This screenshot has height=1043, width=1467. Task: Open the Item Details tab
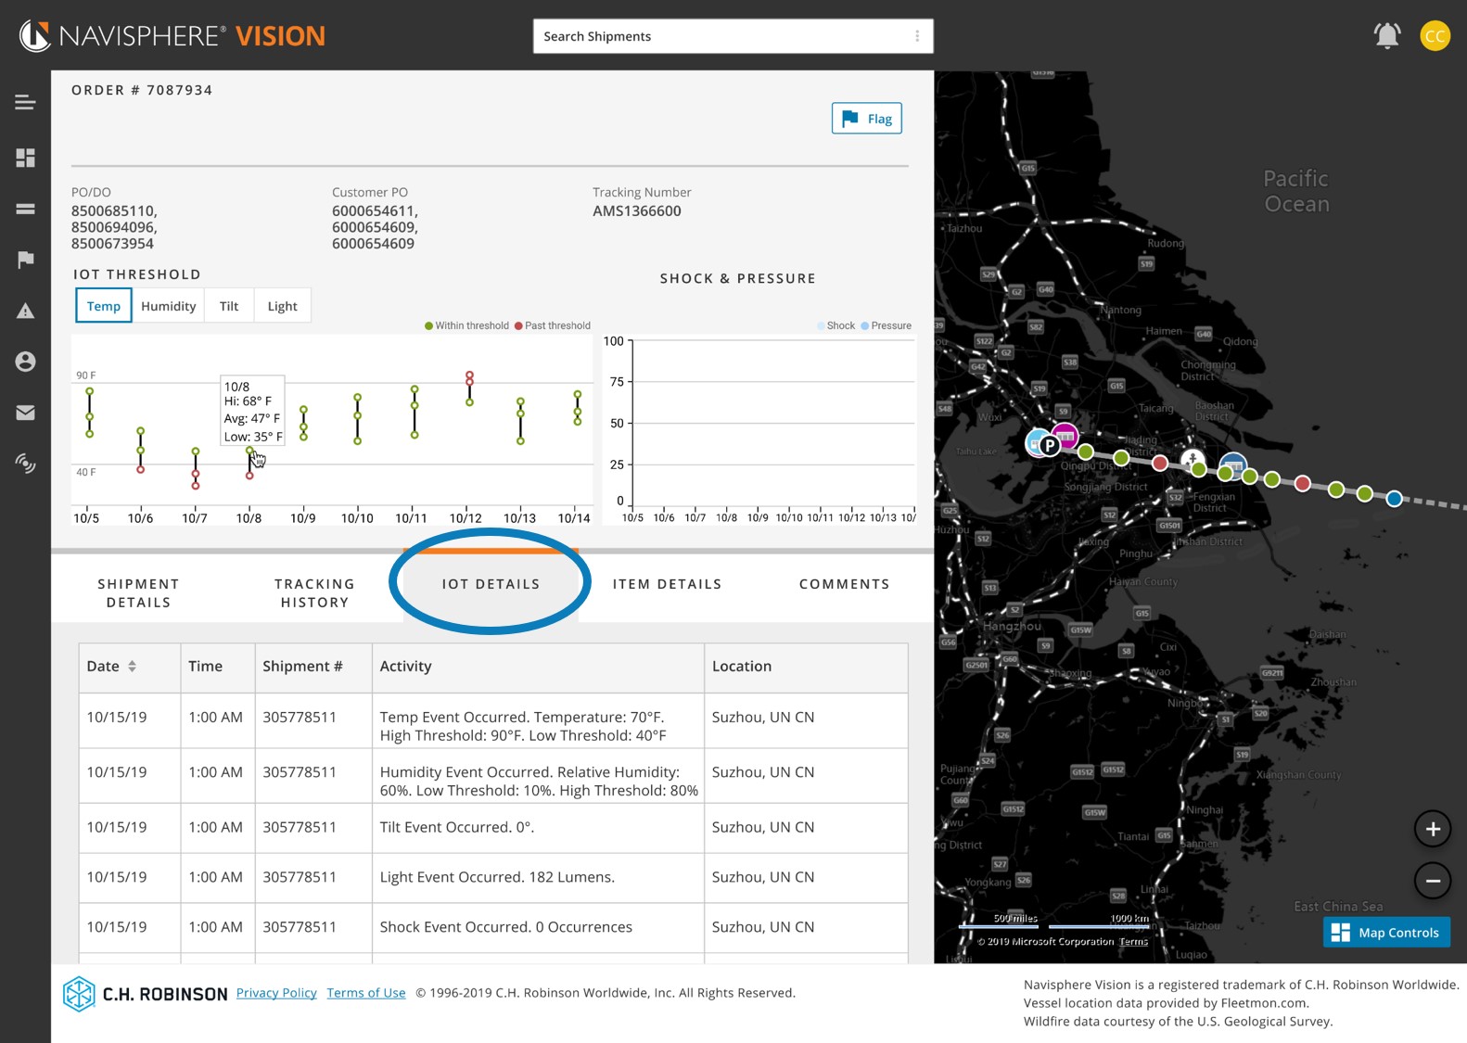tap(667, 584)
